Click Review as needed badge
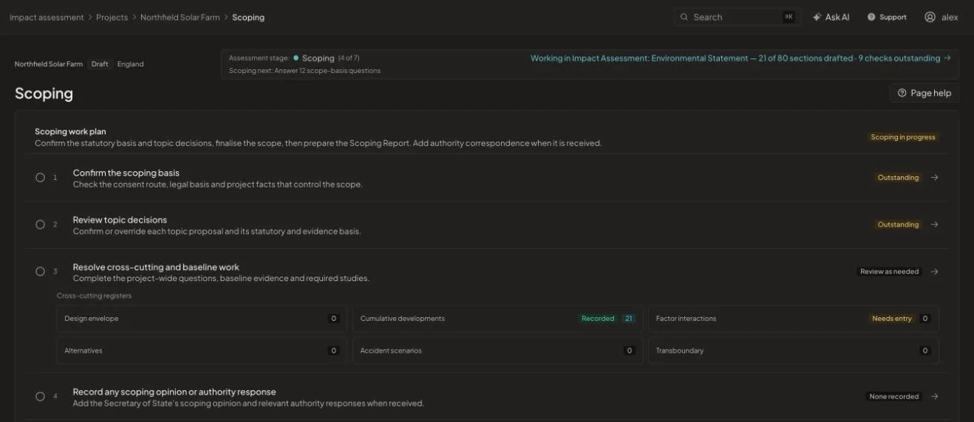The height and width of the screenshot is (422, 974). click(x=890, y=271)
